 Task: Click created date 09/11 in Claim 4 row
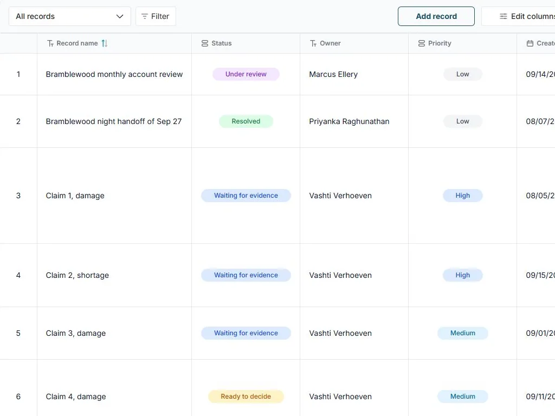(x=540, y=396)
